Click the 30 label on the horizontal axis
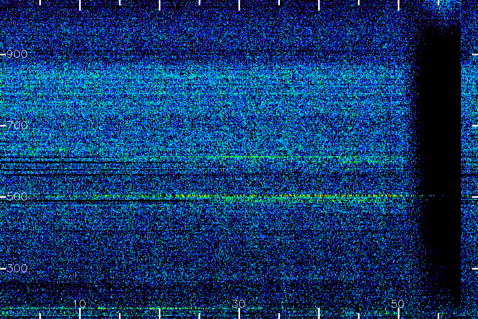 (238, 304)
